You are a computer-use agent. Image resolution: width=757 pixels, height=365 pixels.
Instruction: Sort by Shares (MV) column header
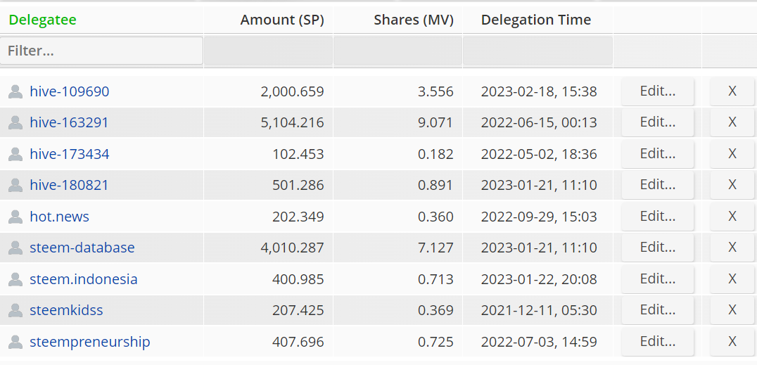414,20
